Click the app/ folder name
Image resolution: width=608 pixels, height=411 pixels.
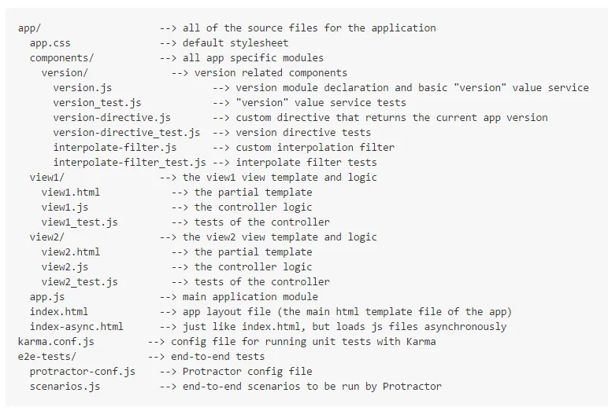[30, 28]
